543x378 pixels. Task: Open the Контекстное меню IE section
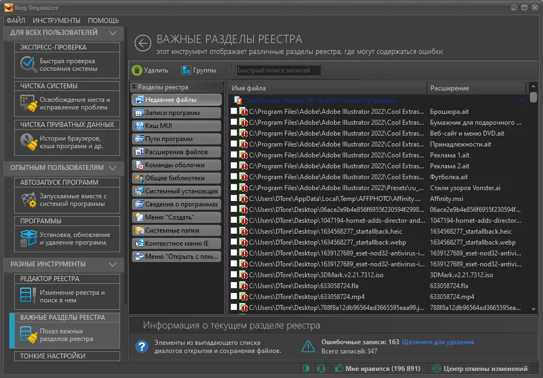click(x=176, y=243)
